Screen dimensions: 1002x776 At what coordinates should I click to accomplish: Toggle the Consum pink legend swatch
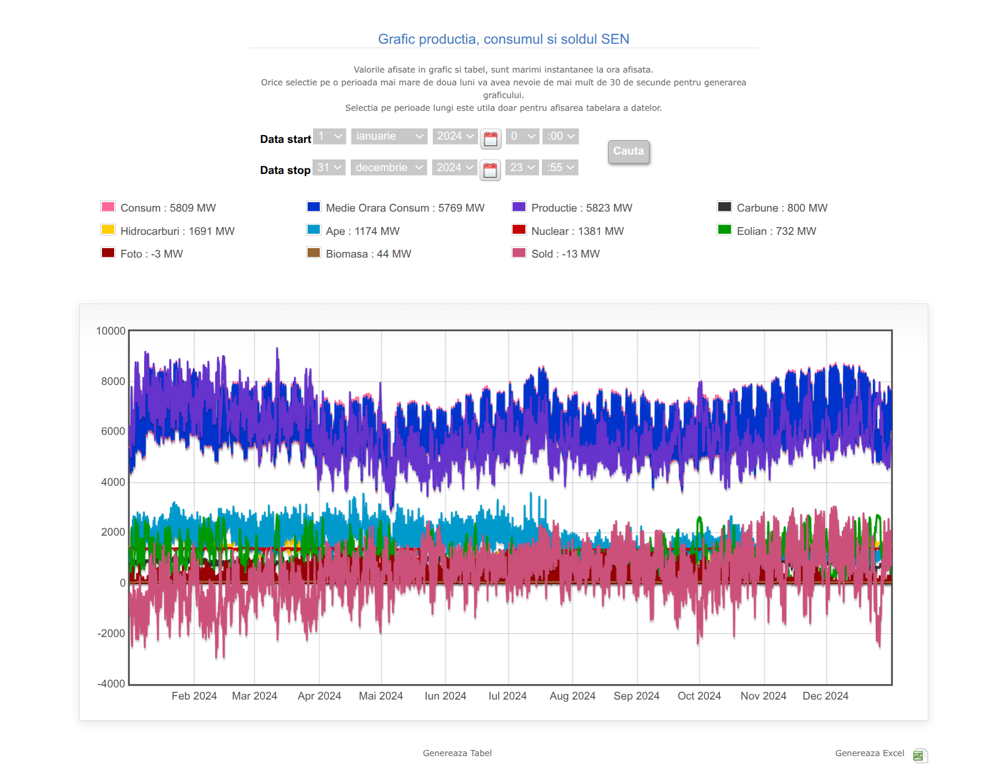coord(108,207)
